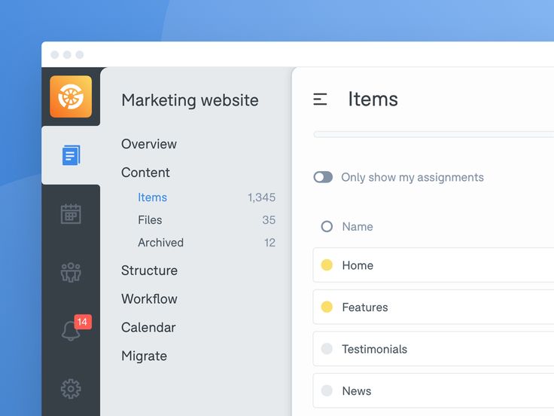Expand the Structure section
Image resolution: width=554 pixels, height=416 pixels.
(149, 271)
